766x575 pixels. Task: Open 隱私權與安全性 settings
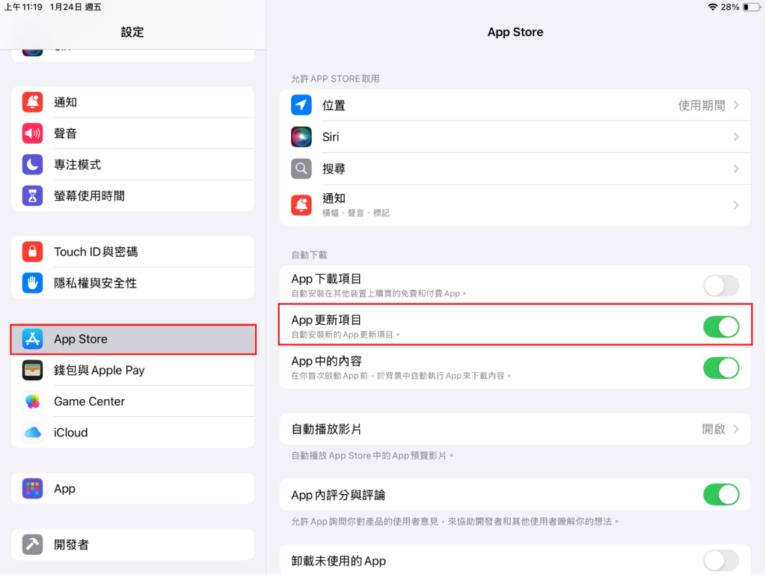pos(133,283)
